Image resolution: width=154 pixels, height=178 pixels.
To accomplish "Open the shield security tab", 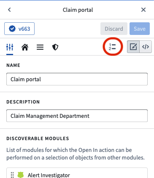I will [x=55, y=47].
